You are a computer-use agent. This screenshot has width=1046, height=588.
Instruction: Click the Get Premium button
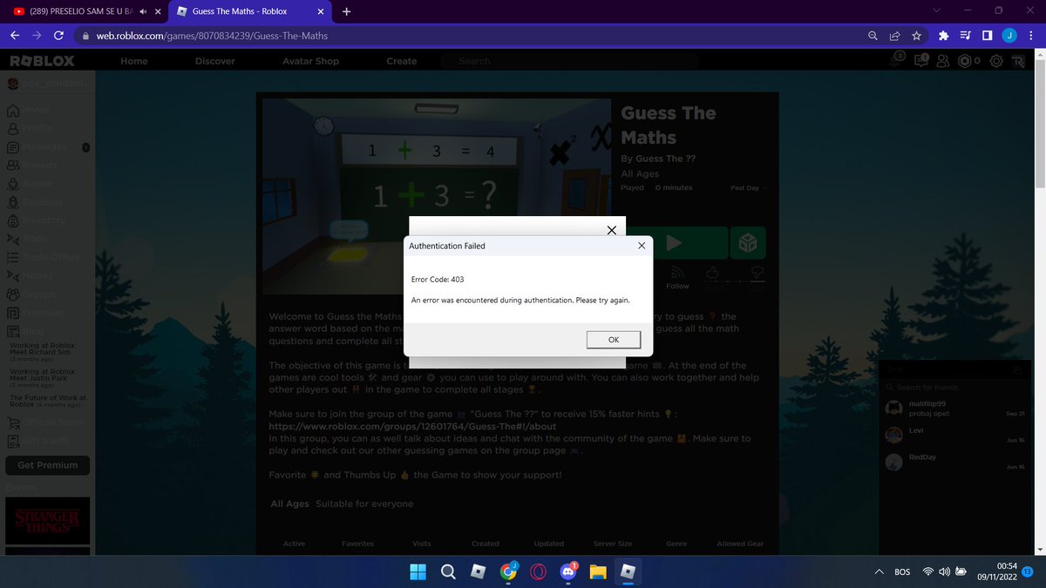tap(48, 465)
